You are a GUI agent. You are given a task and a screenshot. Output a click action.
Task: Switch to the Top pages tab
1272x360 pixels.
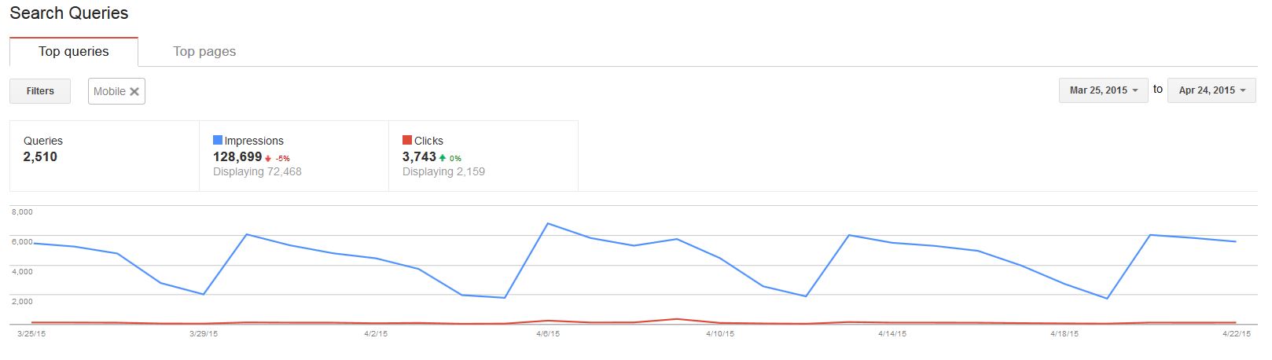point(204,51)
